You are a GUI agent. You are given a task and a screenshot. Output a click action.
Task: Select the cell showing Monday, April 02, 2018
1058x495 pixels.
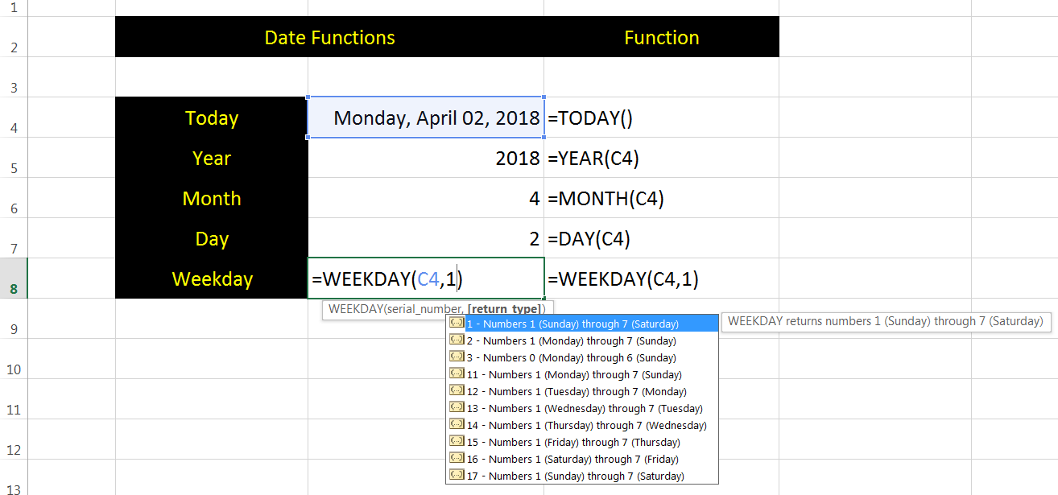click(425, 118)
